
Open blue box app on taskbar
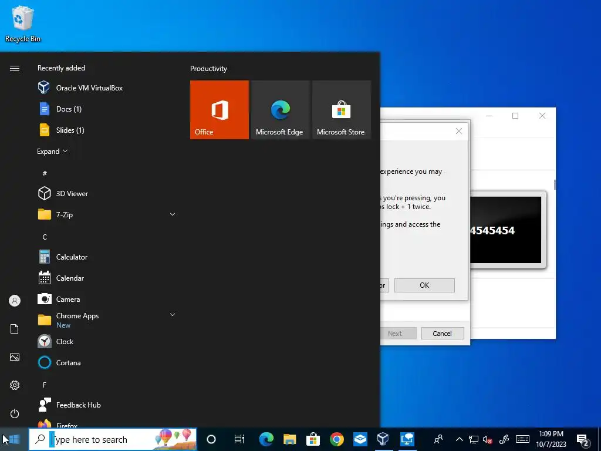(x=360, y=439)
